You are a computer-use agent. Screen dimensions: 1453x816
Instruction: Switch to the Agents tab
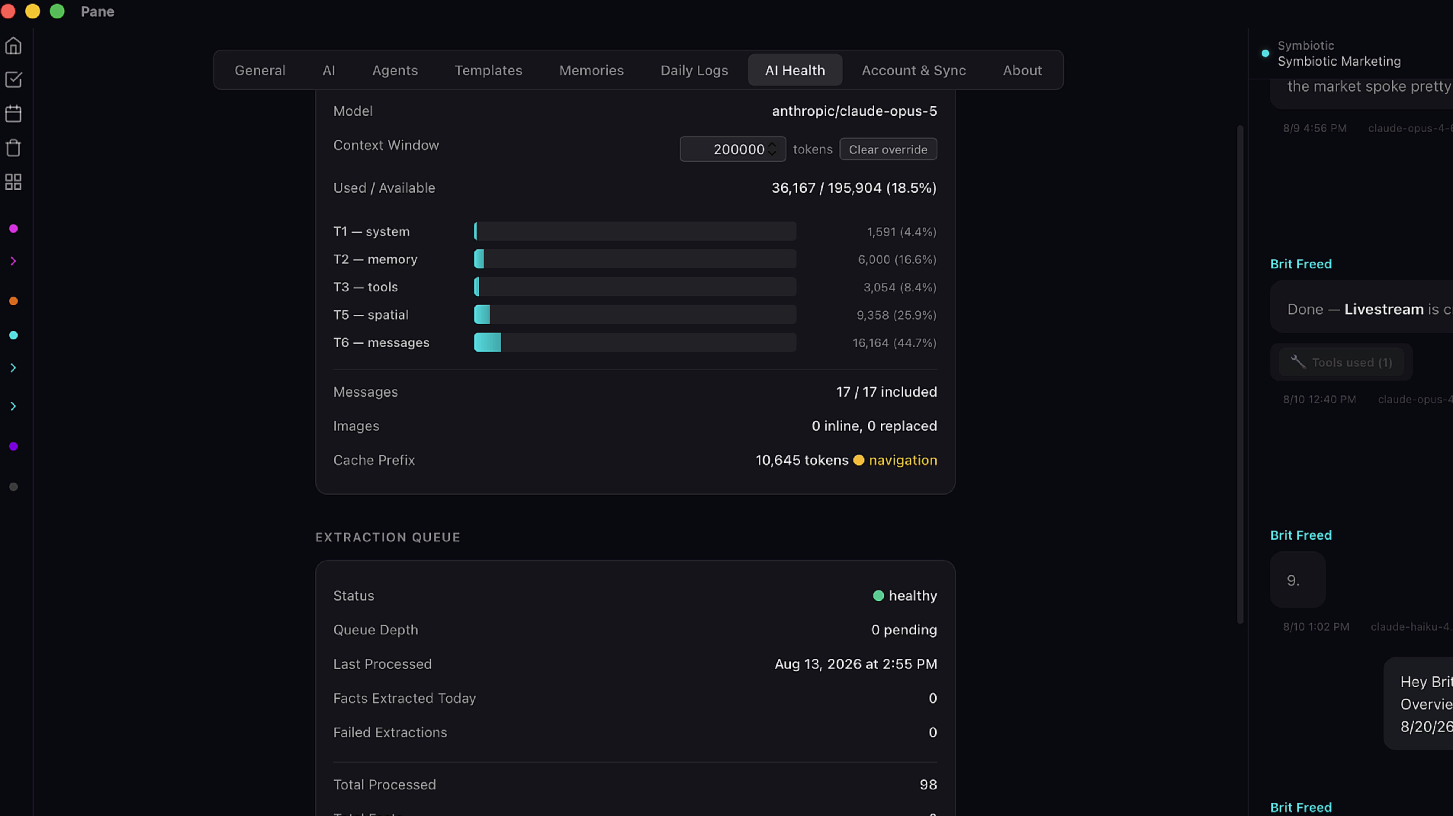click(395, 71)
